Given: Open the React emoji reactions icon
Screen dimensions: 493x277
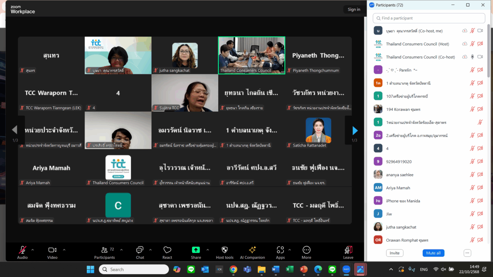Looking at the screenshot, I should coord(167,250).
